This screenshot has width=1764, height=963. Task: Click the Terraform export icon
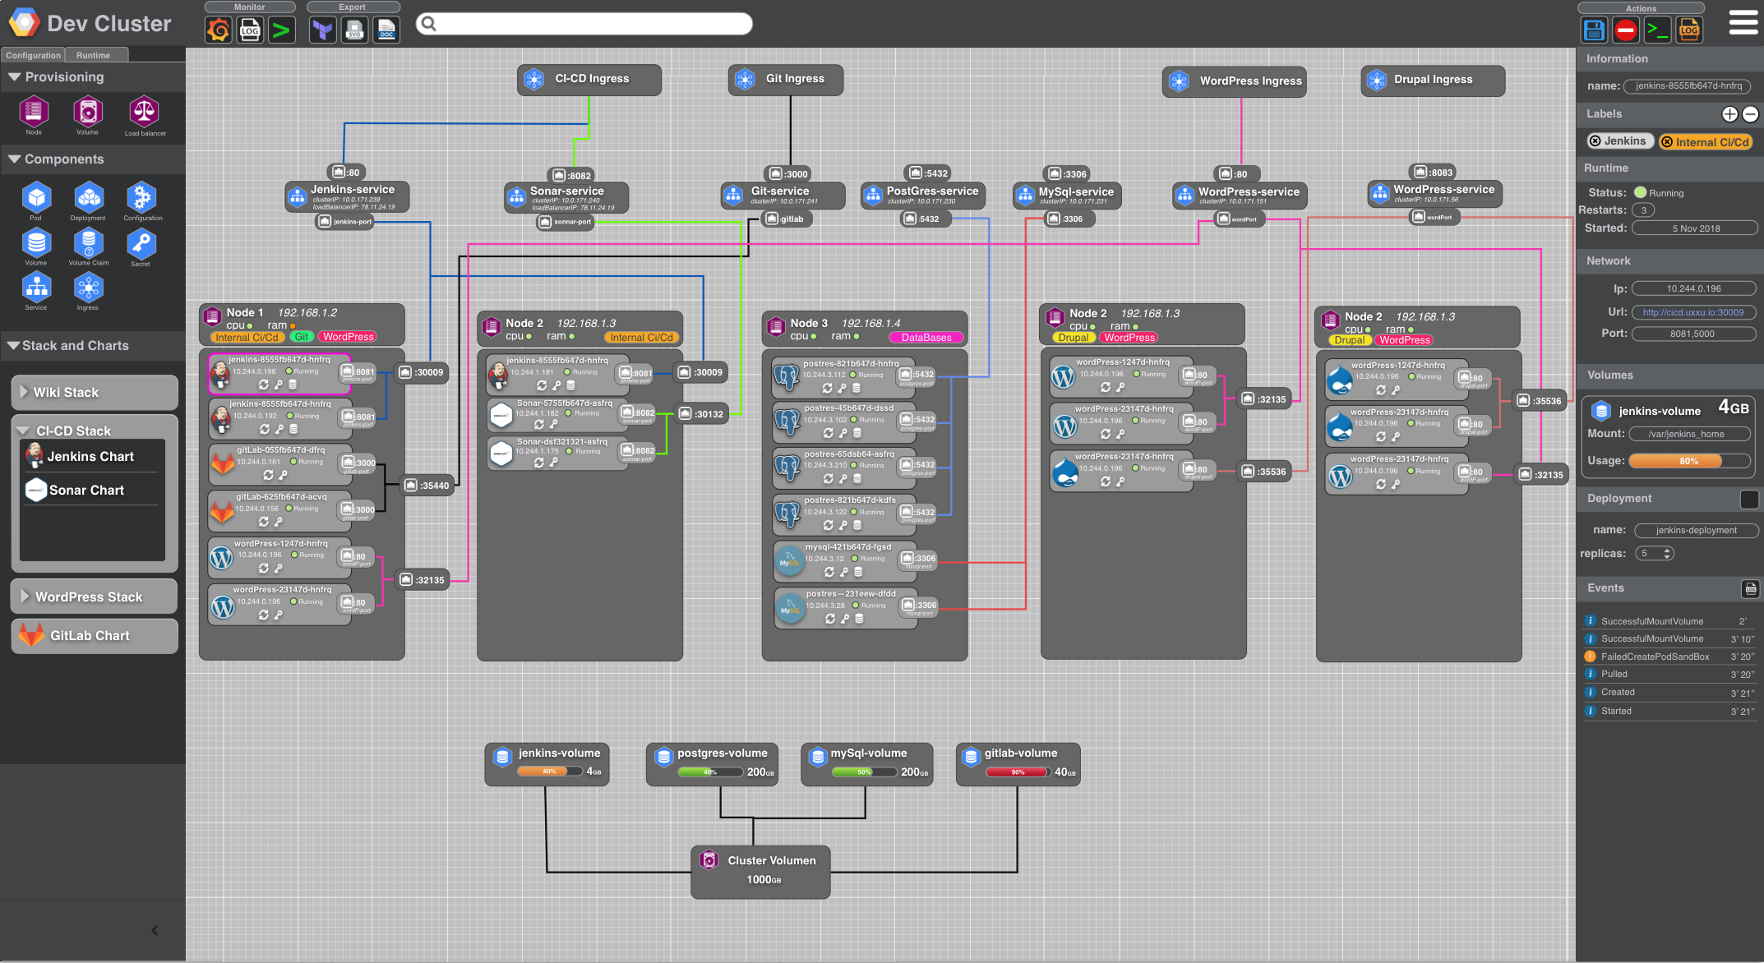click(323, 30)
